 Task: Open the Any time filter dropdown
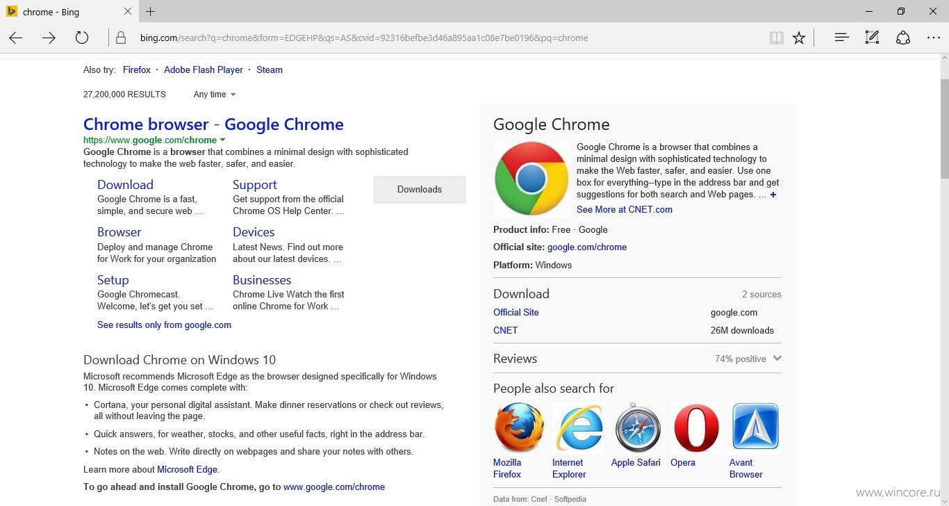[x=215, y=95]
